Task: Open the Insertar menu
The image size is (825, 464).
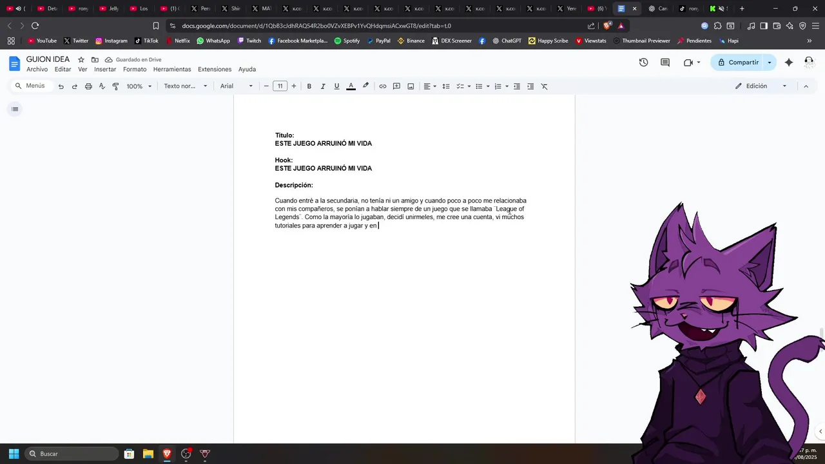Action: point(105,70)
